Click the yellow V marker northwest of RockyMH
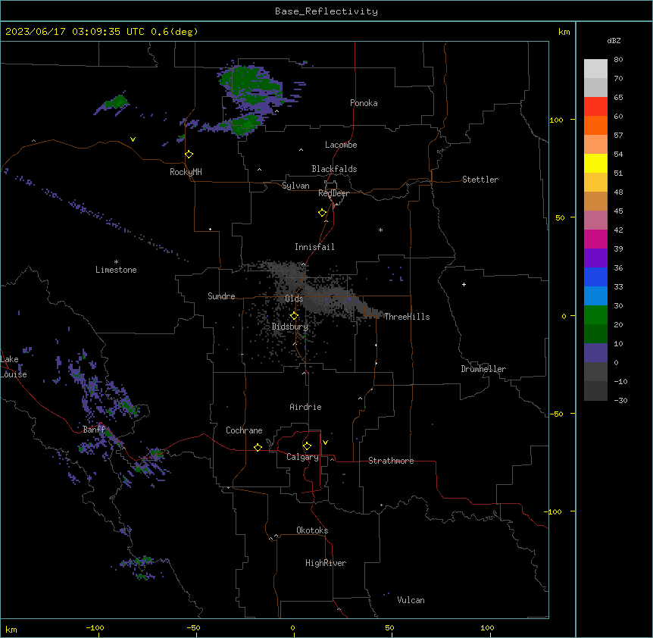Screen dimensions: 653x638 pyautogui.click(x=133, y=139)
